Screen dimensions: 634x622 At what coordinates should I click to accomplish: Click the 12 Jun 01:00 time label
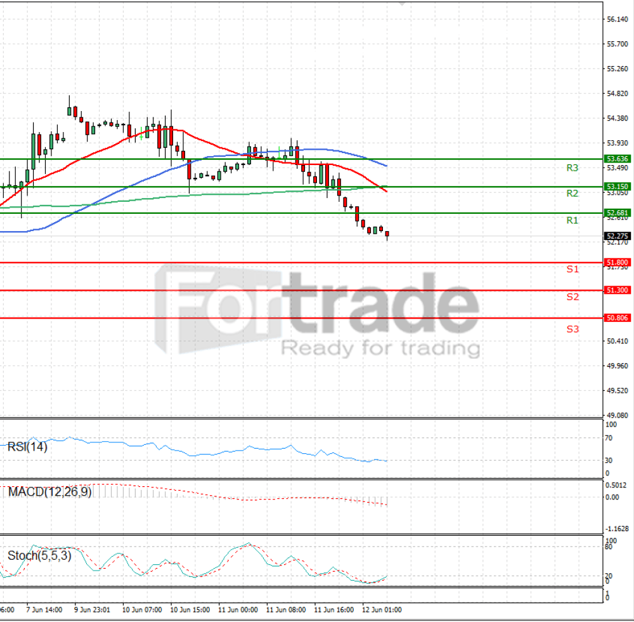(x=382, y=610)
